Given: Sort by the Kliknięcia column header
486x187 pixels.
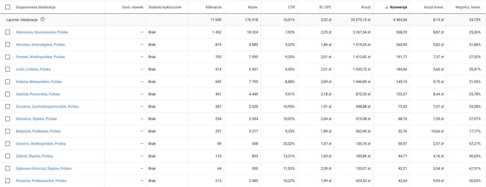Looking at the screenshot, I should (x=214, y=7).
